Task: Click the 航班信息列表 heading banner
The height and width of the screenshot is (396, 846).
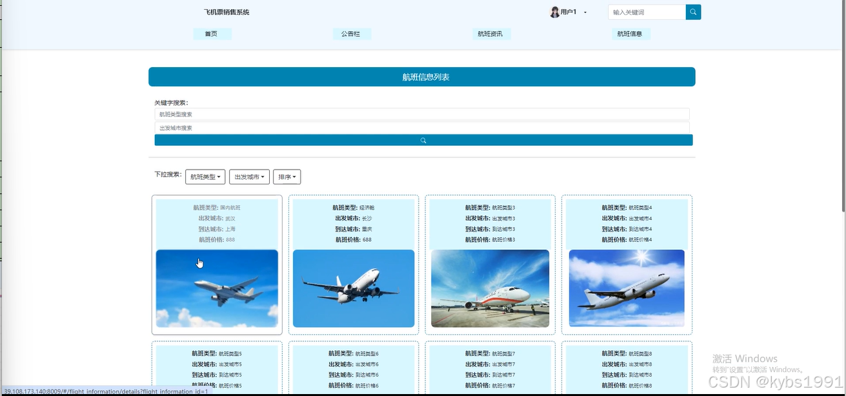Action: click(x=422, y=77)
